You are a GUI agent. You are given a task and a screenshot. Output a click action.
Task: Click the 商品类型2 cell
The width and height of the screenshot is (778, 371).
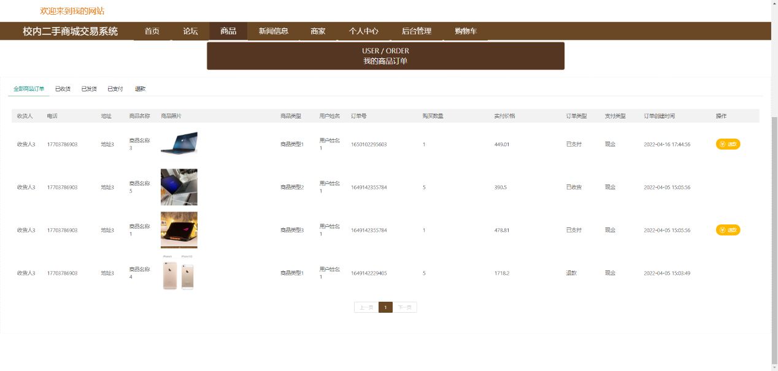pyautogui.click(x=292, y=188)
